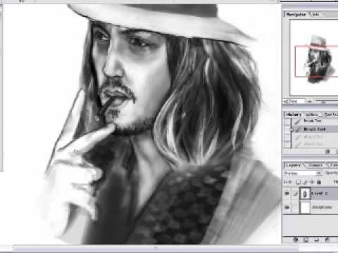Toggle the link box on Background layer
The height and width of the screenshot is (253, 338).
[x=296, y=207]
